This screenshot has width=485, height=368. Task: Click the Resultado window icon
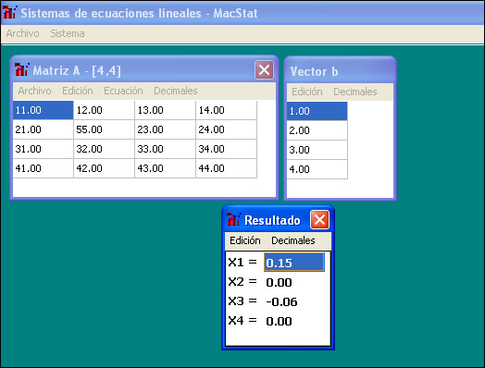coord(234,219)
